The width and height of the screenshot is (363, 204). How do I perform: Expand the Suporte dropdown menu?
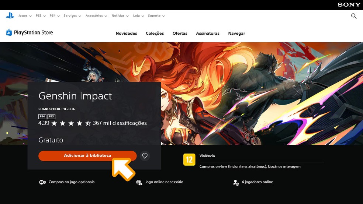pos(156,16)
